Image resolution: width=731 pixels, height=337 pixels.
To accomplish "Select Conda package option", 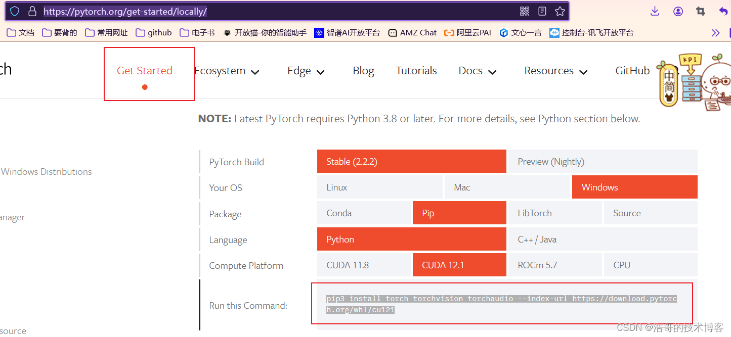I will coord(364,213).
